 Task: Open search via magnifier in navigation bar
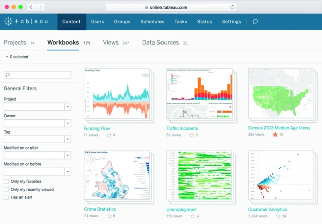coord(255,21)
